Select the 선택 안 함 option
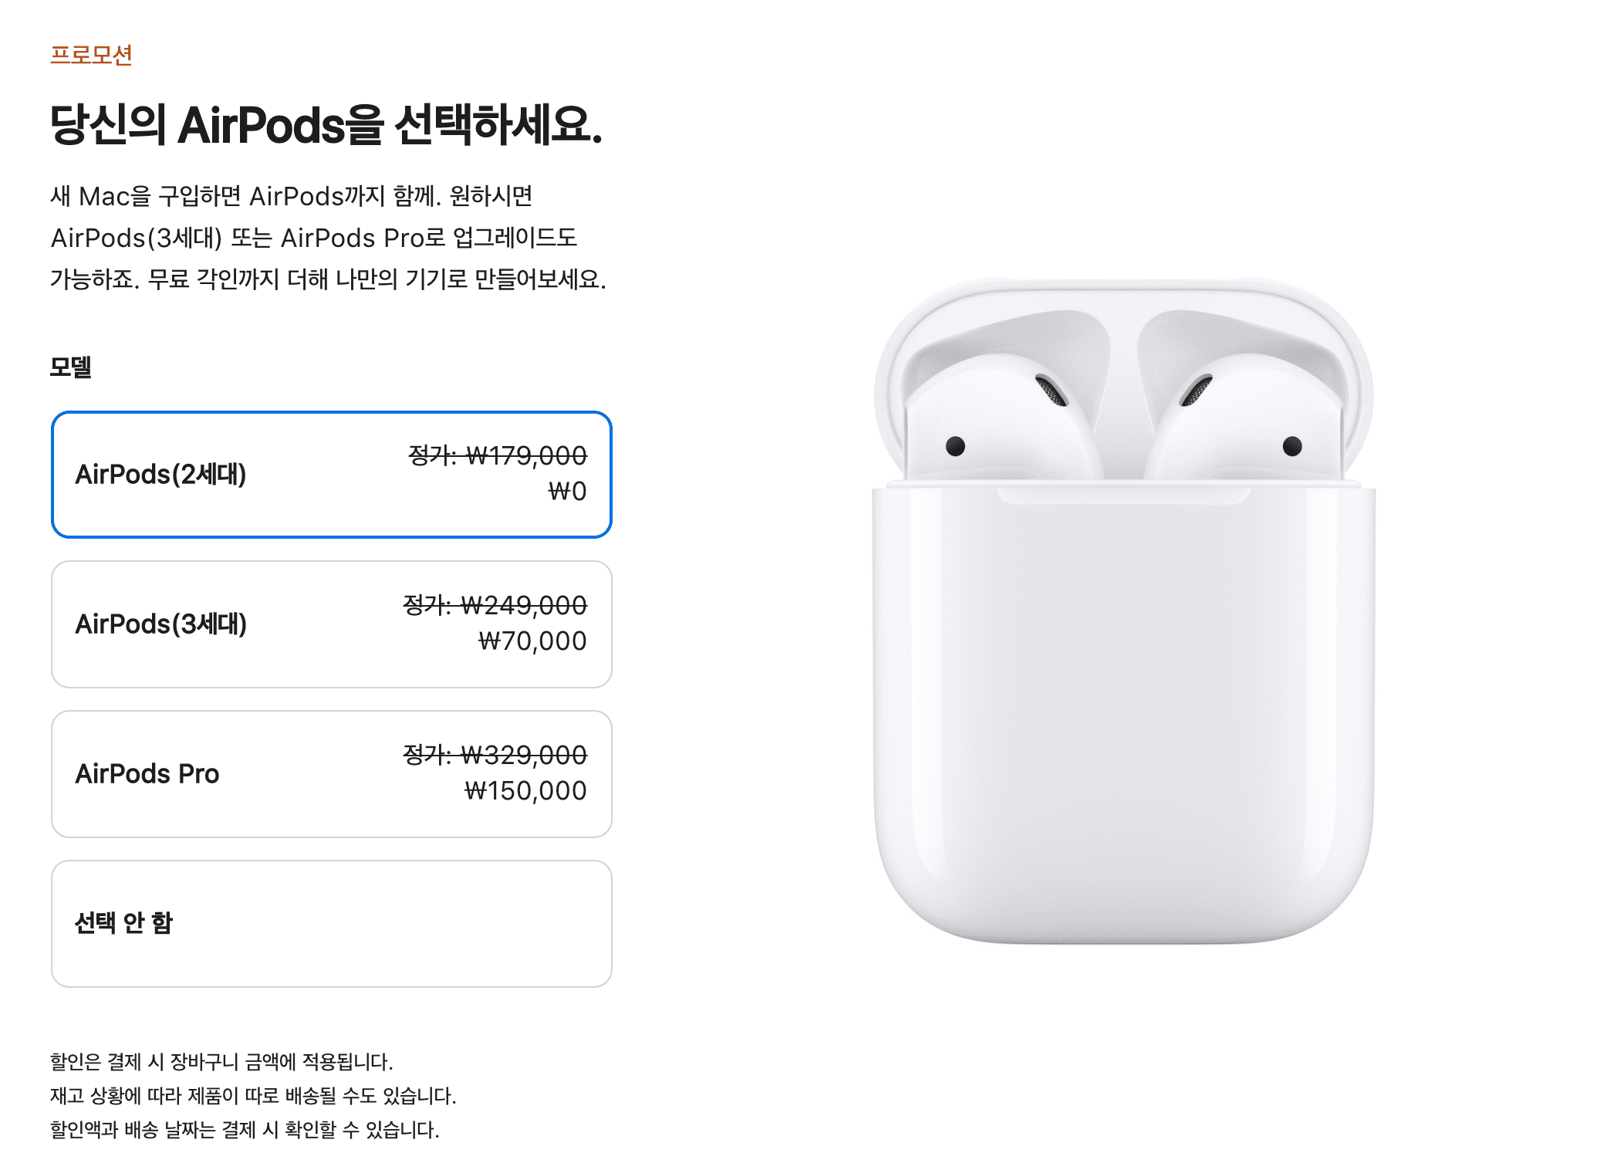Image resolution: width=1611 pixels, height=1170 pixels. coord(331,924)
